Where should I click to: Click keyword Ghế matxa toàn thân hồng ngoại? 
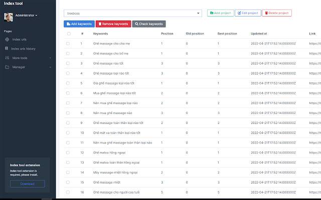(116, 162)
